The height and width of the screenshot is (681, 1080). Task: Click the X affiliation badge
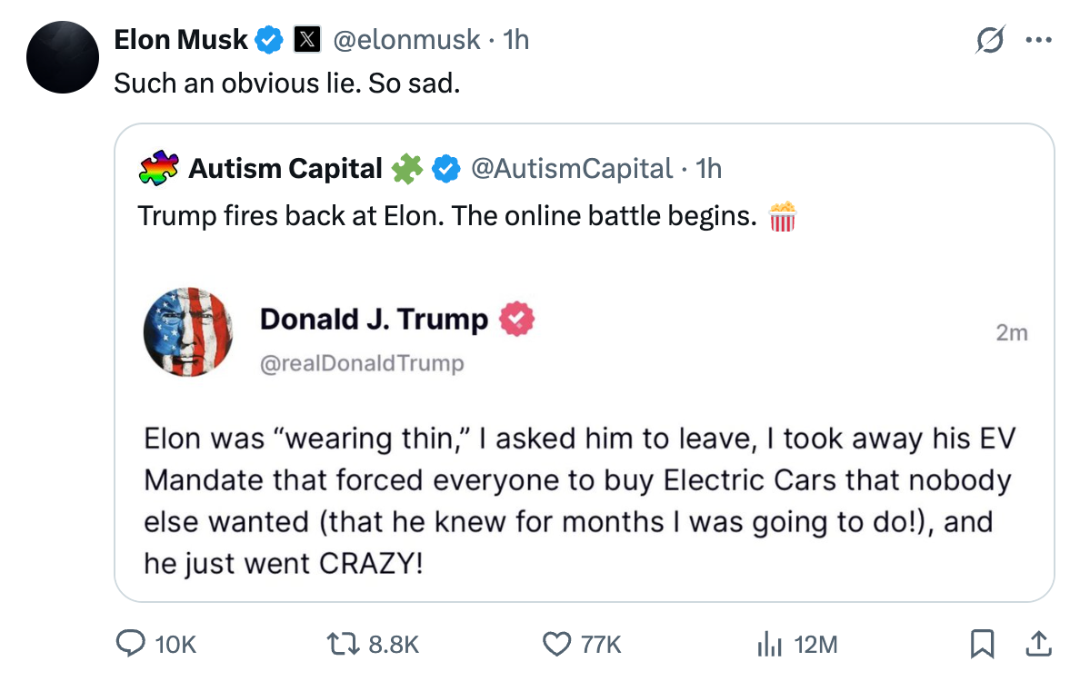[x=307, y=40]
